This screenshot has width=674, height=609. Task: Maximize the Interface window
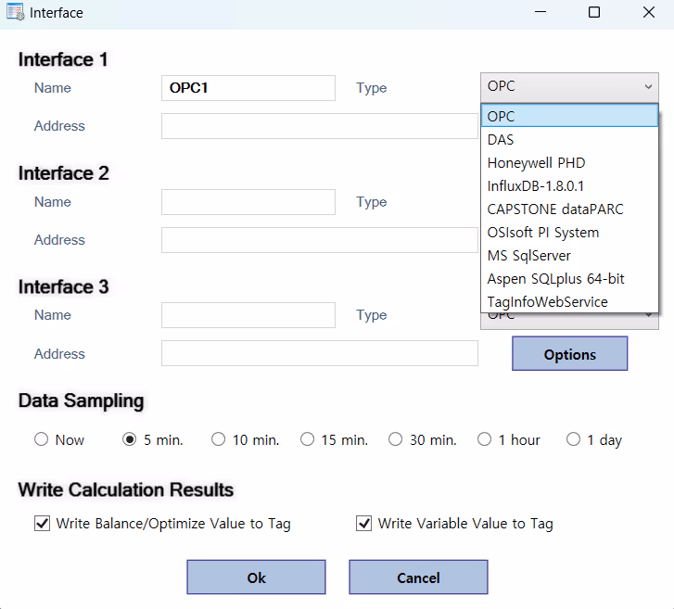[x=594, y=12]
